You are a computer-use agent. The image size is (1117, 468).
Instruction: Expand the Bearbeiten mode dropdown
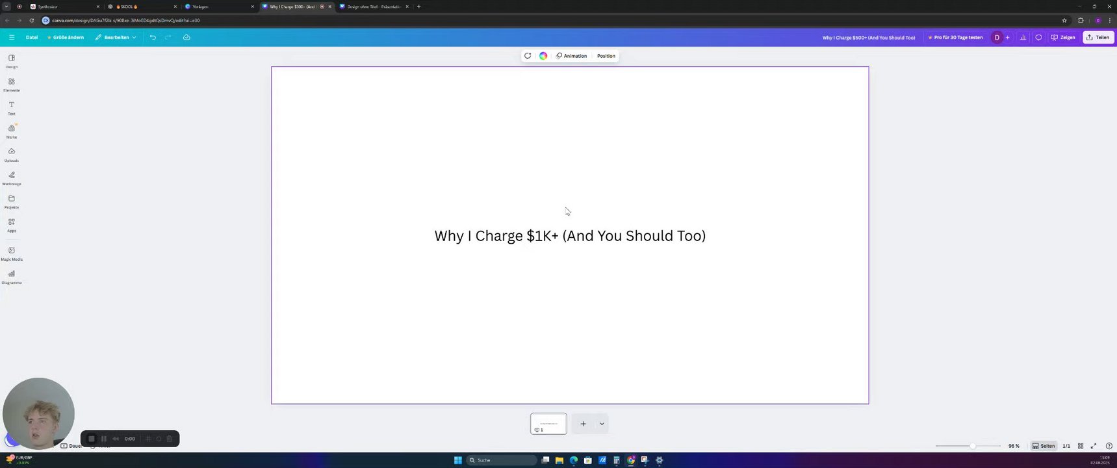pyautogui.click(x=116, y=37)
